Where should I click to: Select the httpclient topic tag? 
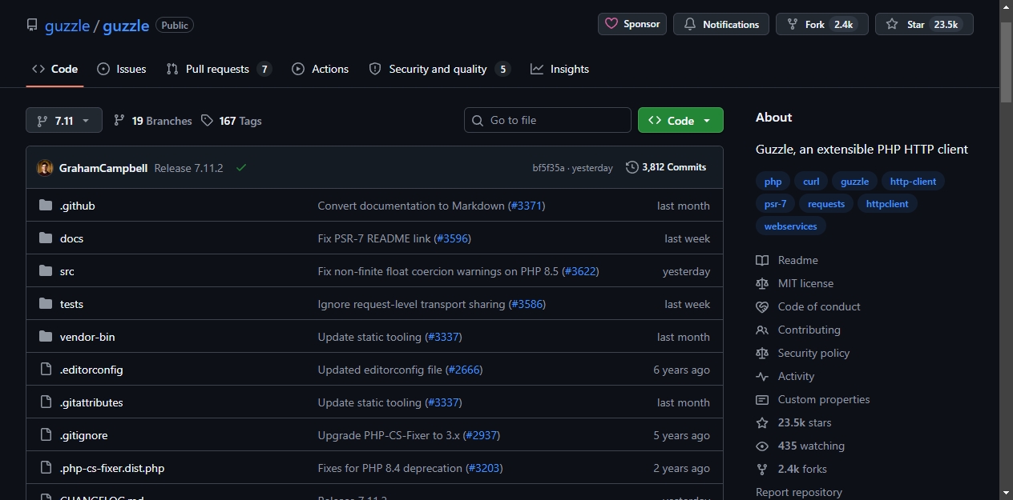pyautogui.click(x=887, y=204)
